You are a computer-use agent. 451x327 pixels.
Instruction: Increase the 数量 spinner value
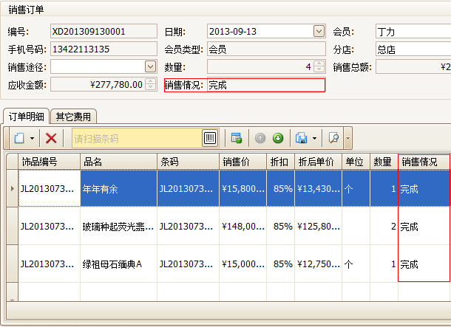319,63
